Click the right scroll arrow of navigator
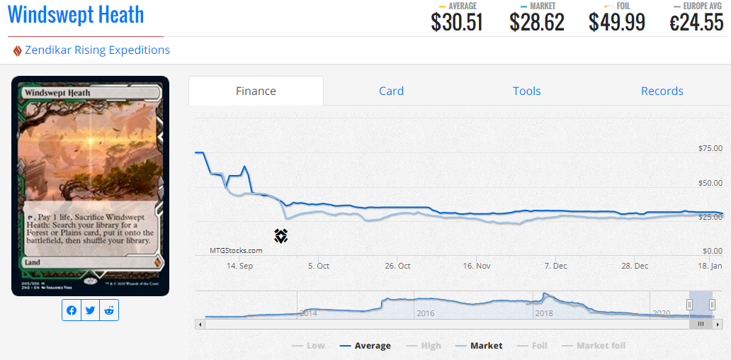Screen dimensions: 731x360 (x=718, y=324)
